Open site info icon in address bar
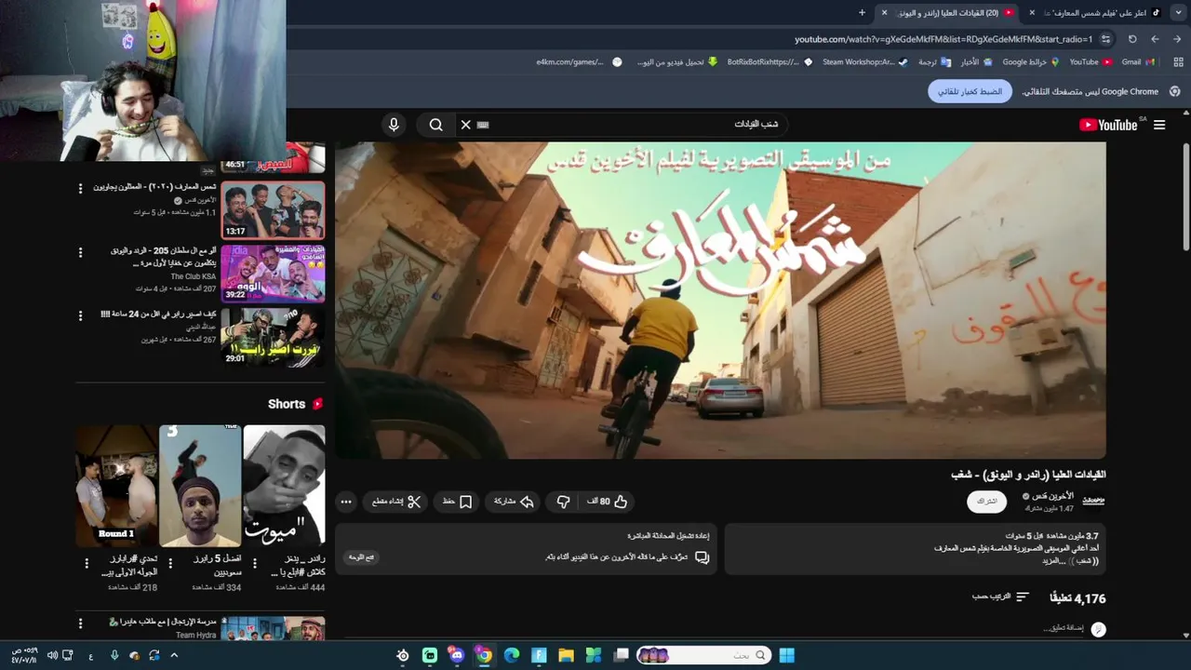1191x670 pixels. click(x=1105, y=39)
